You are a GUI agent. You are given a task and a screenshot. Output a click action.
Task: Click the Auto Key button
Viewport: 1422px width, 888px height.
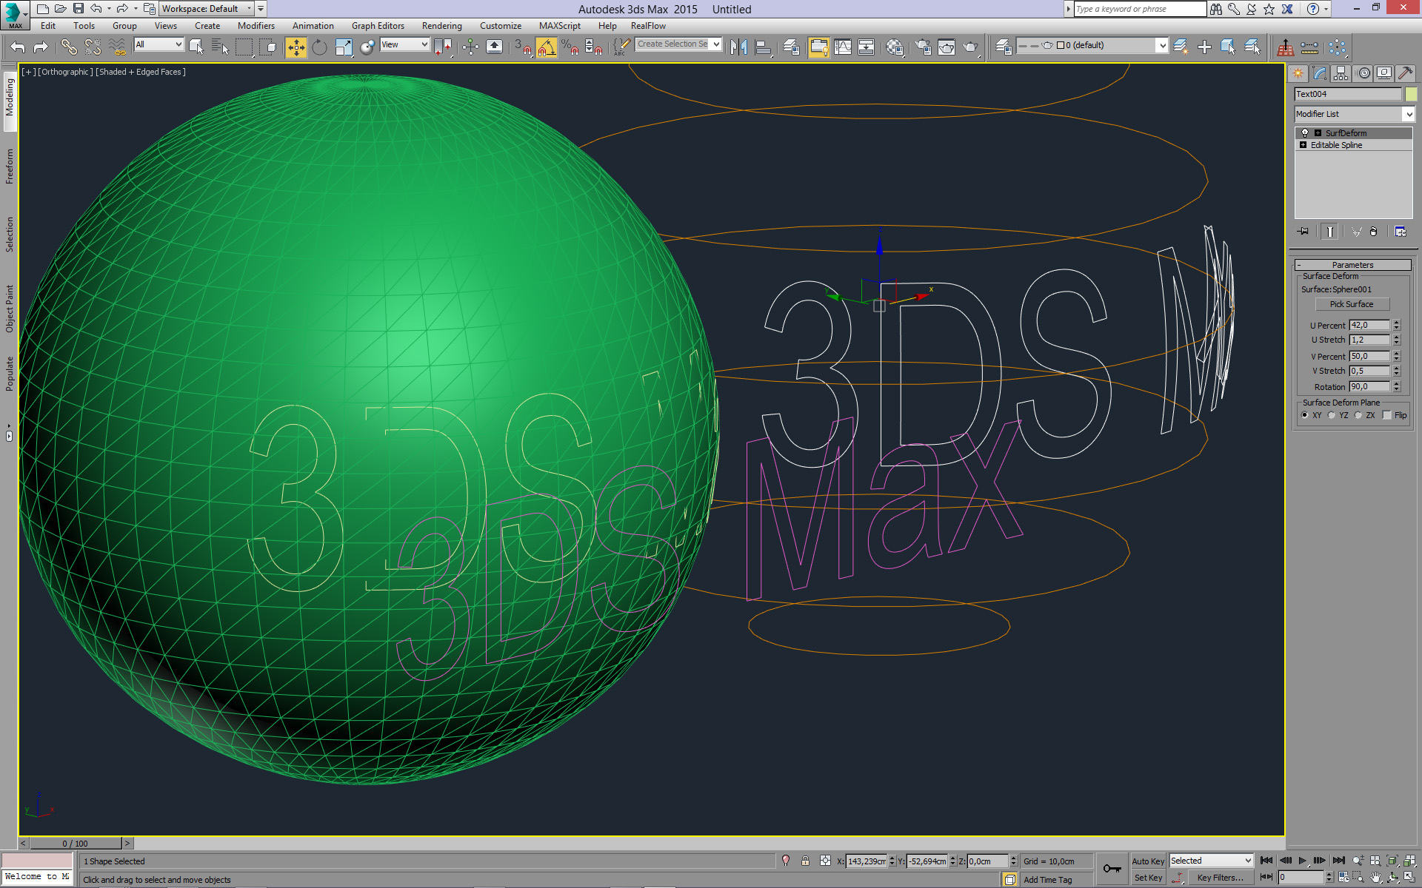(x=1147, y=861)
